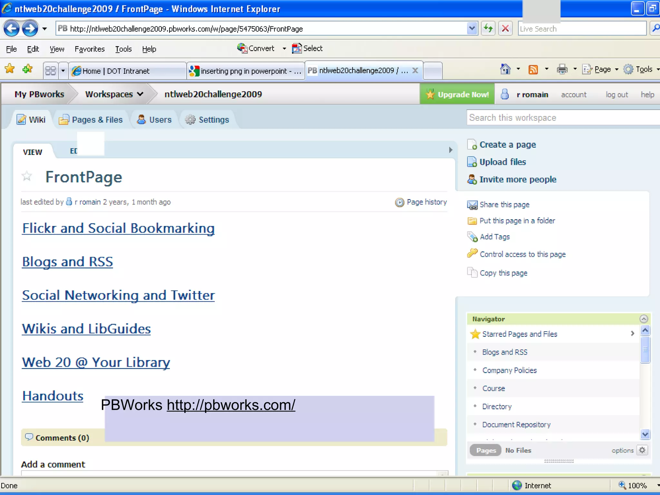Open Favorites Center star icon
The image size is (660, 495).
click(10, 69)
